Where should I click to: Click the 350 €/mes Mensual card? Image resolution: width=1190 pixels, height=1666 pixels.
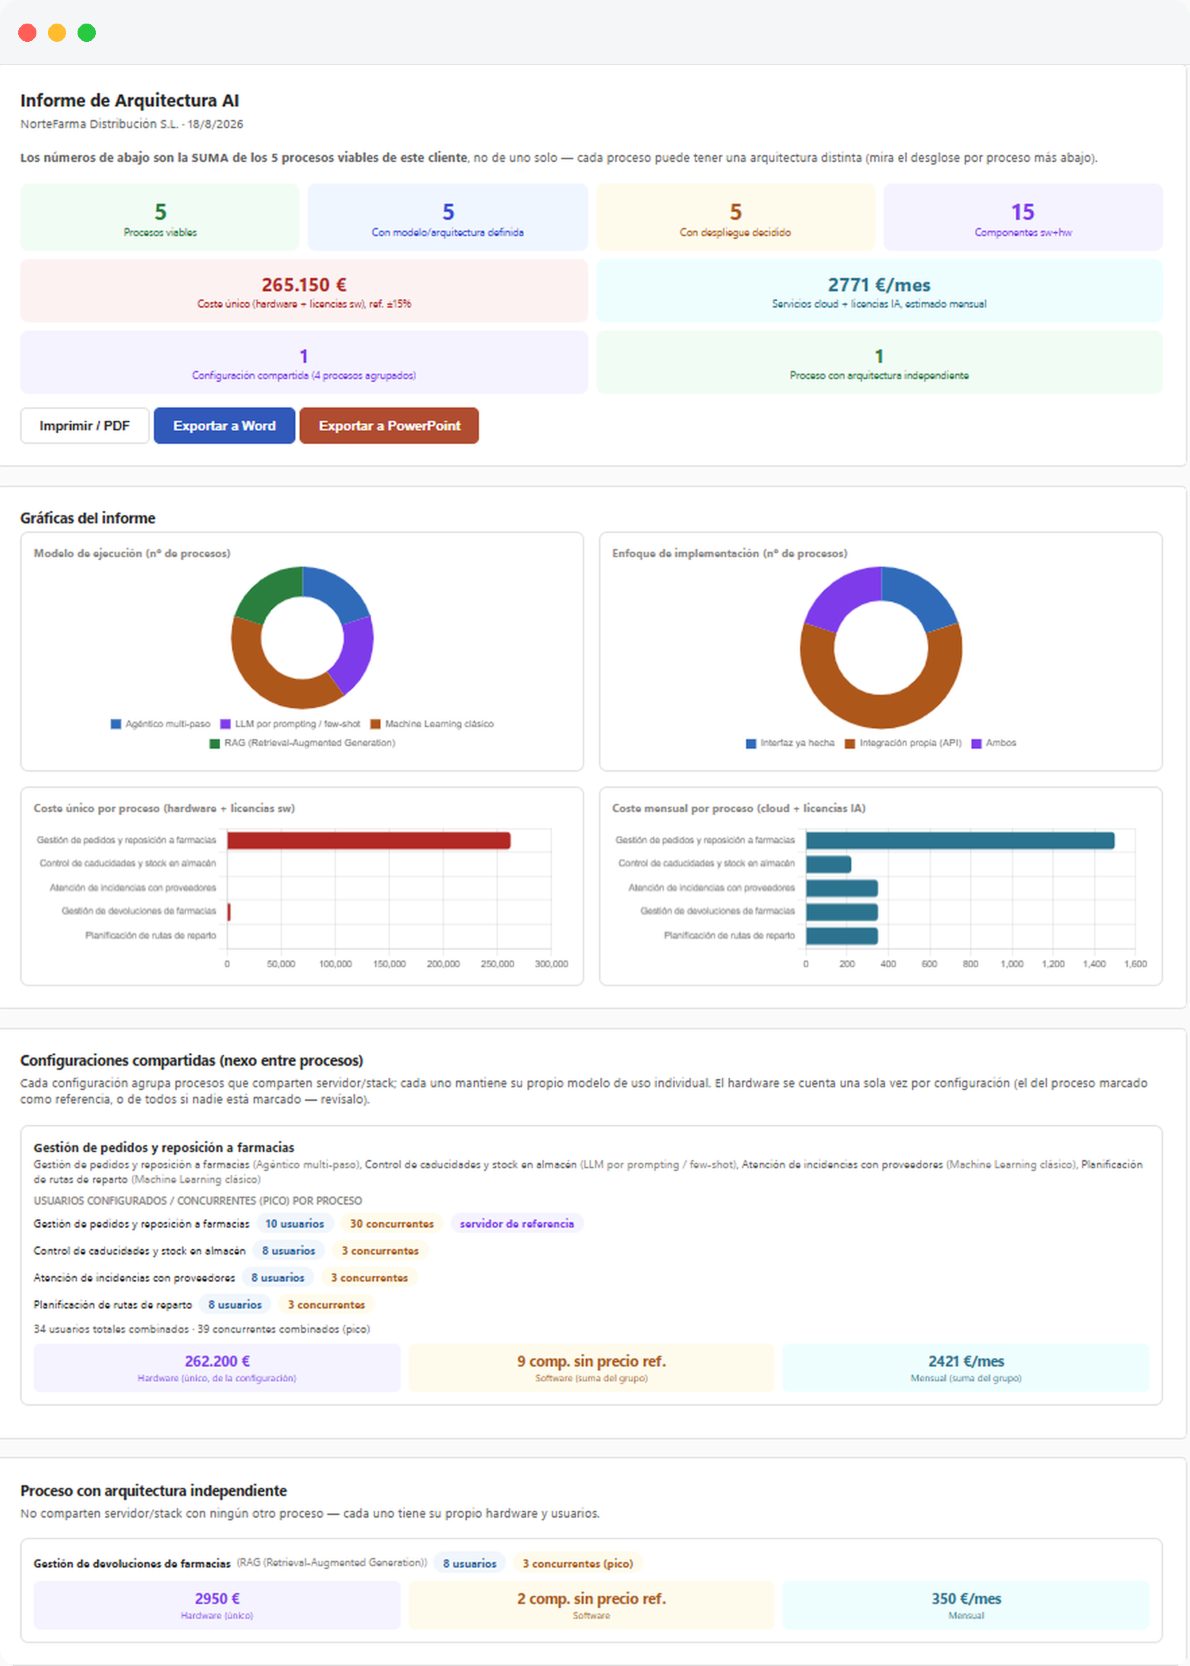[x=966, y=1605]
